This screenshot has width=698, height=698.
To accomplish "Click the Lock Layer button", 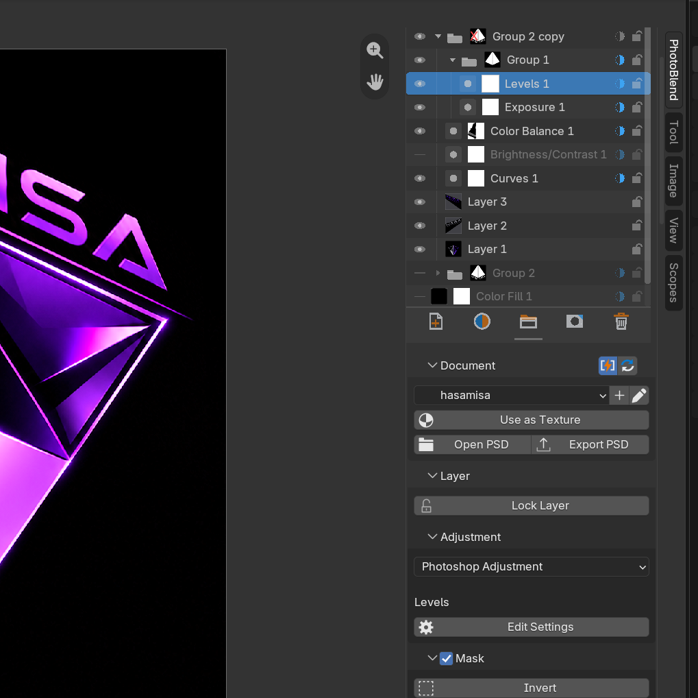I will 532,505.
